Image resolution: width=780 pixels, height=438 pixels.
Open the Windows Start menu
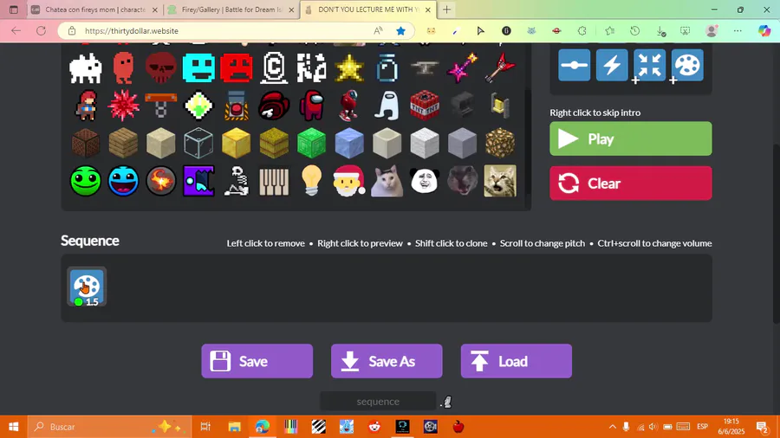pyautogui.click(x=13, y=427)
